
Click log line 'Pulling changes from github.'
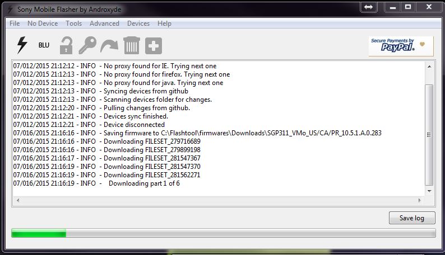click(x=101, y=108)
